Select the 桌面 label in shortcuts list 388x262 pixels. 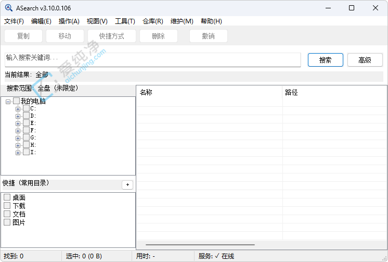(19, 197)
